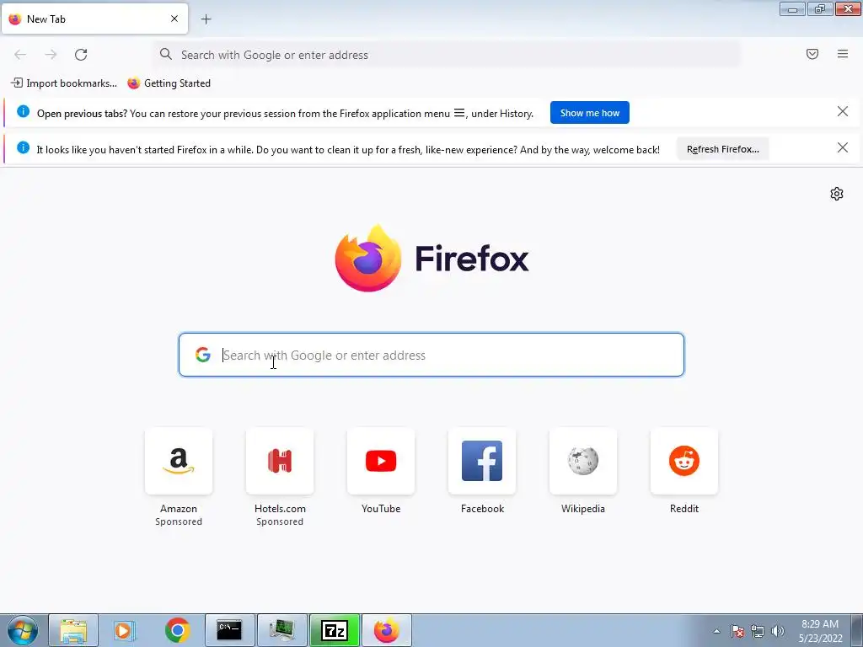Open the Save to Pocket button
The width and height of the screenshot is (863, 647).
coord(812,54)
